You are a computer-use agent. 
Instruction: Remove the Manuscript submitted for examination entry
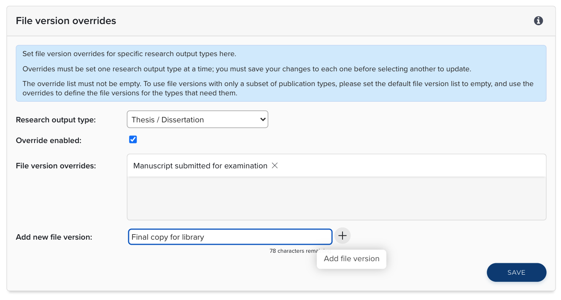tap(275, 166)
